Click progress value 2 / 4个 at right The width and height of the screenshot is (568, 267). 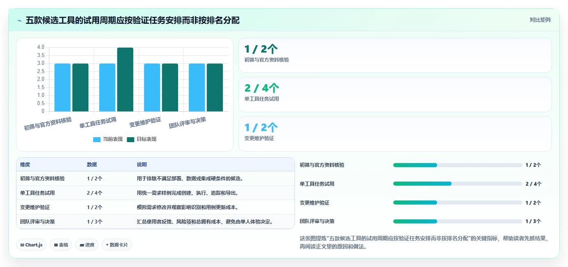pos(533,184)
